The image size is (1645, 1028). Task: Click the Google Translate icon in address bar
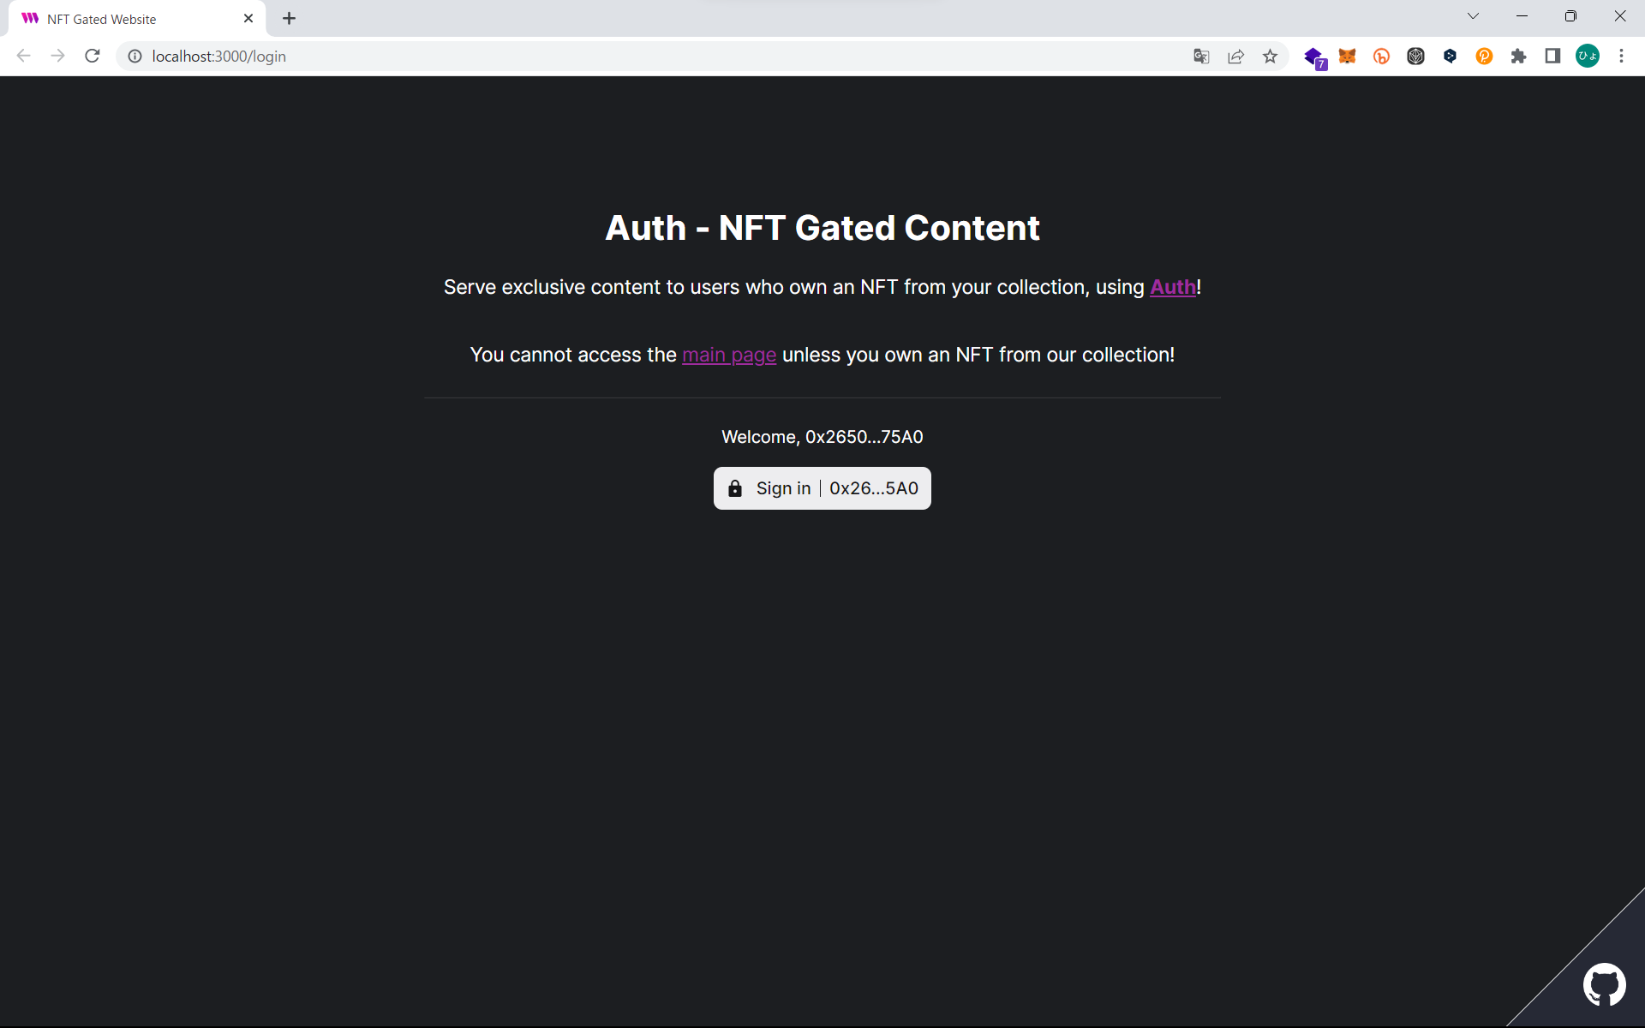click(x=1201, y=57)
